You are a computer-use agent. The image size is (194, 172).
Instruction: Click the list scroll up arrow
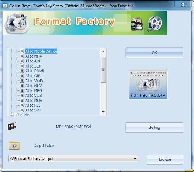coord(103,52)
